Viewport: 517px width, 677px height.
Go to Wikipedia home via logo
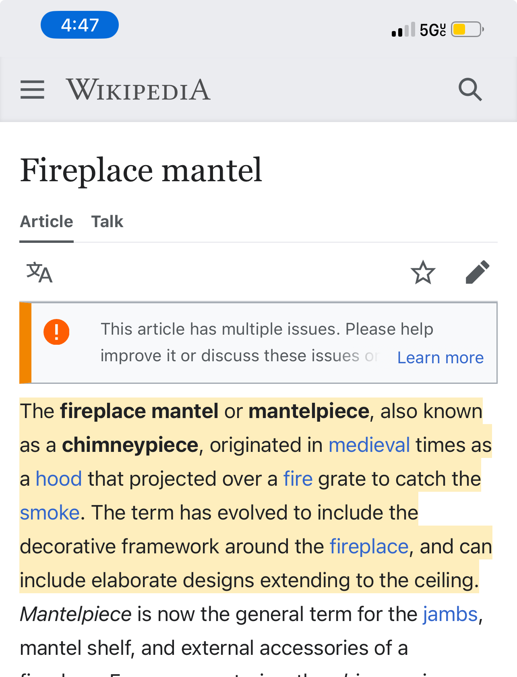[138, 89]
